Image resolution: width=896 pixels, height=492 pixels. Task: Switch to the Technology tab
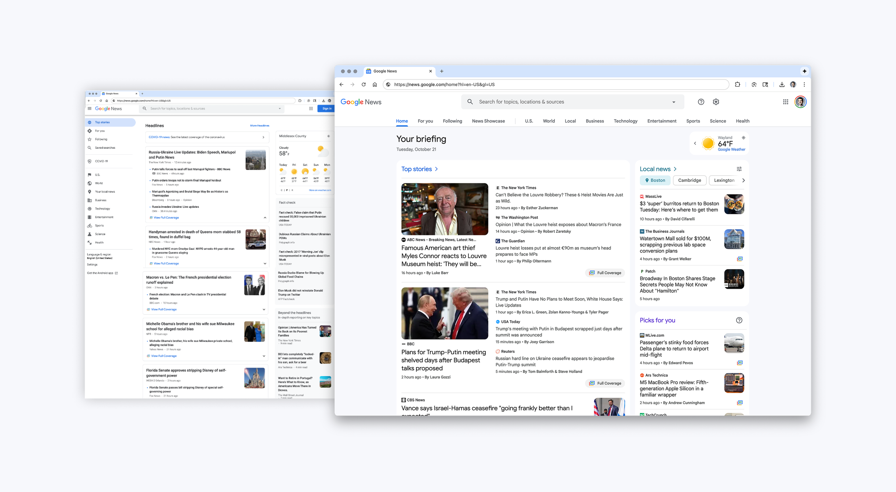(625, 121)
